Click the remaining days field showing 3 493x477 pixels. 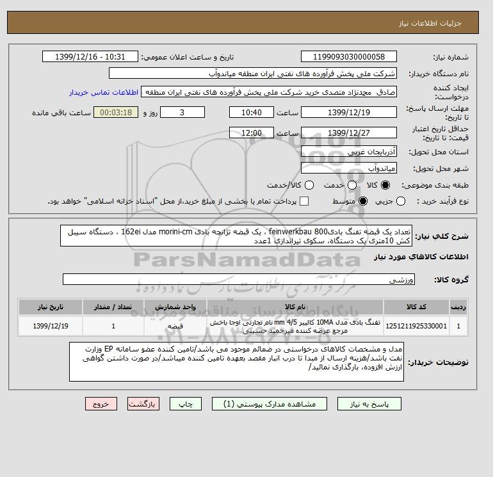tap(182, 112)
